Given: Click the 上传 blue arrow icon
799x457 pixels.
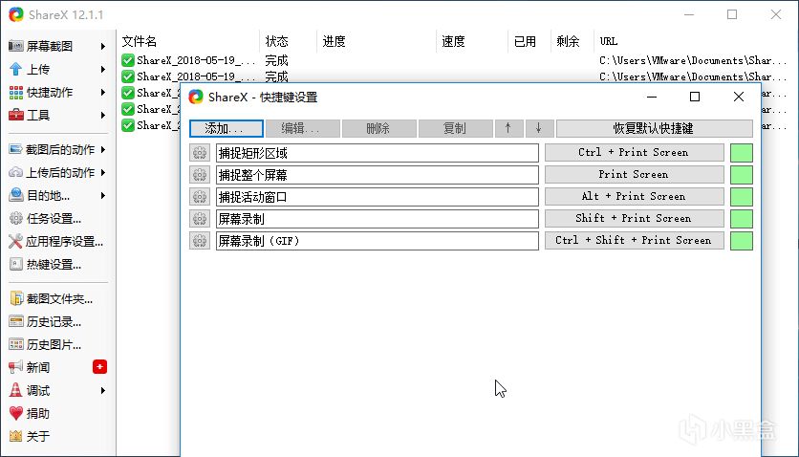Looking at the screenshot, I should (16, 69).
